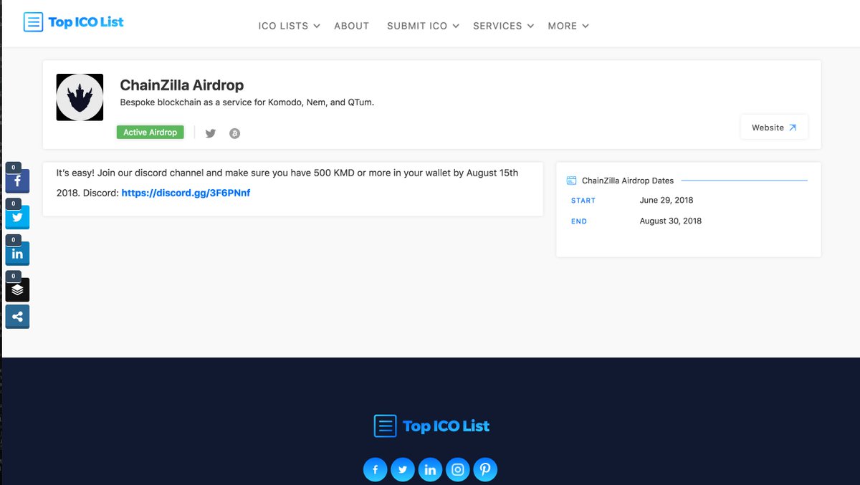Open footer Instagram circle icon
This screenshot has width=860, height=485.
(x=458, y=470)
